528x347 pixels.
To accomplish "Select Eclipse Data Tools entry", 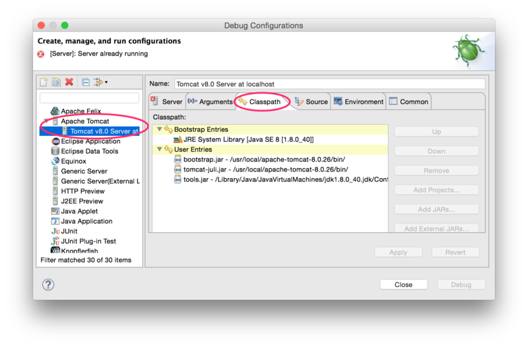I will pos(90,151).
